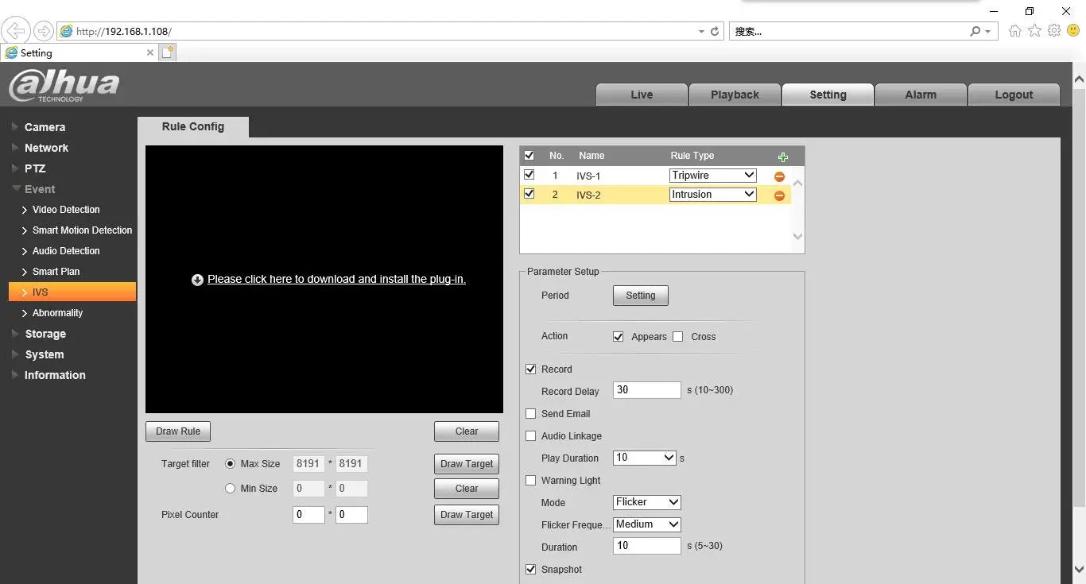Remove IVS-2 rule using orange minus icon
Viewport: 1086px width, 584px height.
[x=779, y=195]
